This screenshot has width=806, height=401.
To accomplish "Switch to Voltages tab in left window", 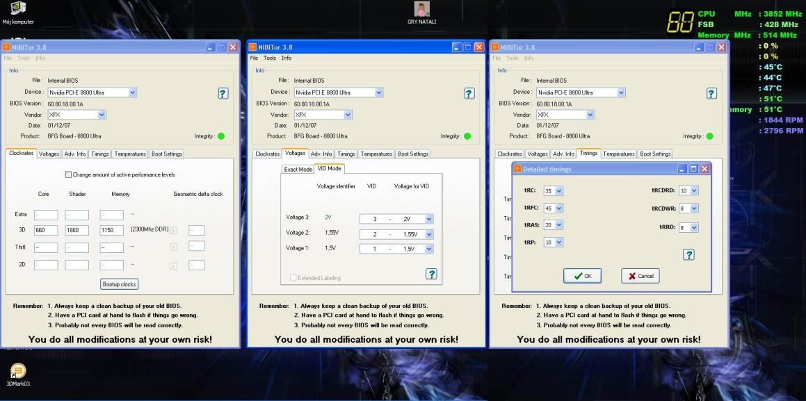I will pos(49,154).
